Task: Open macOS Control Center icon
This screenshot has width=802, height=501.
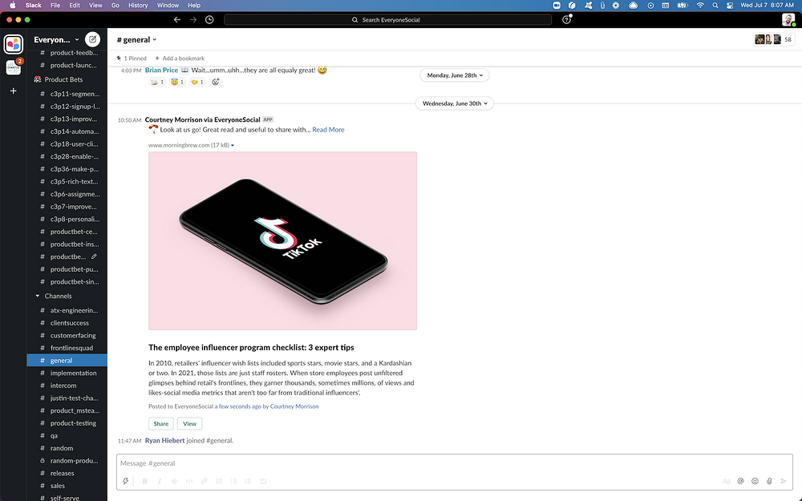Action: (730, 5)
